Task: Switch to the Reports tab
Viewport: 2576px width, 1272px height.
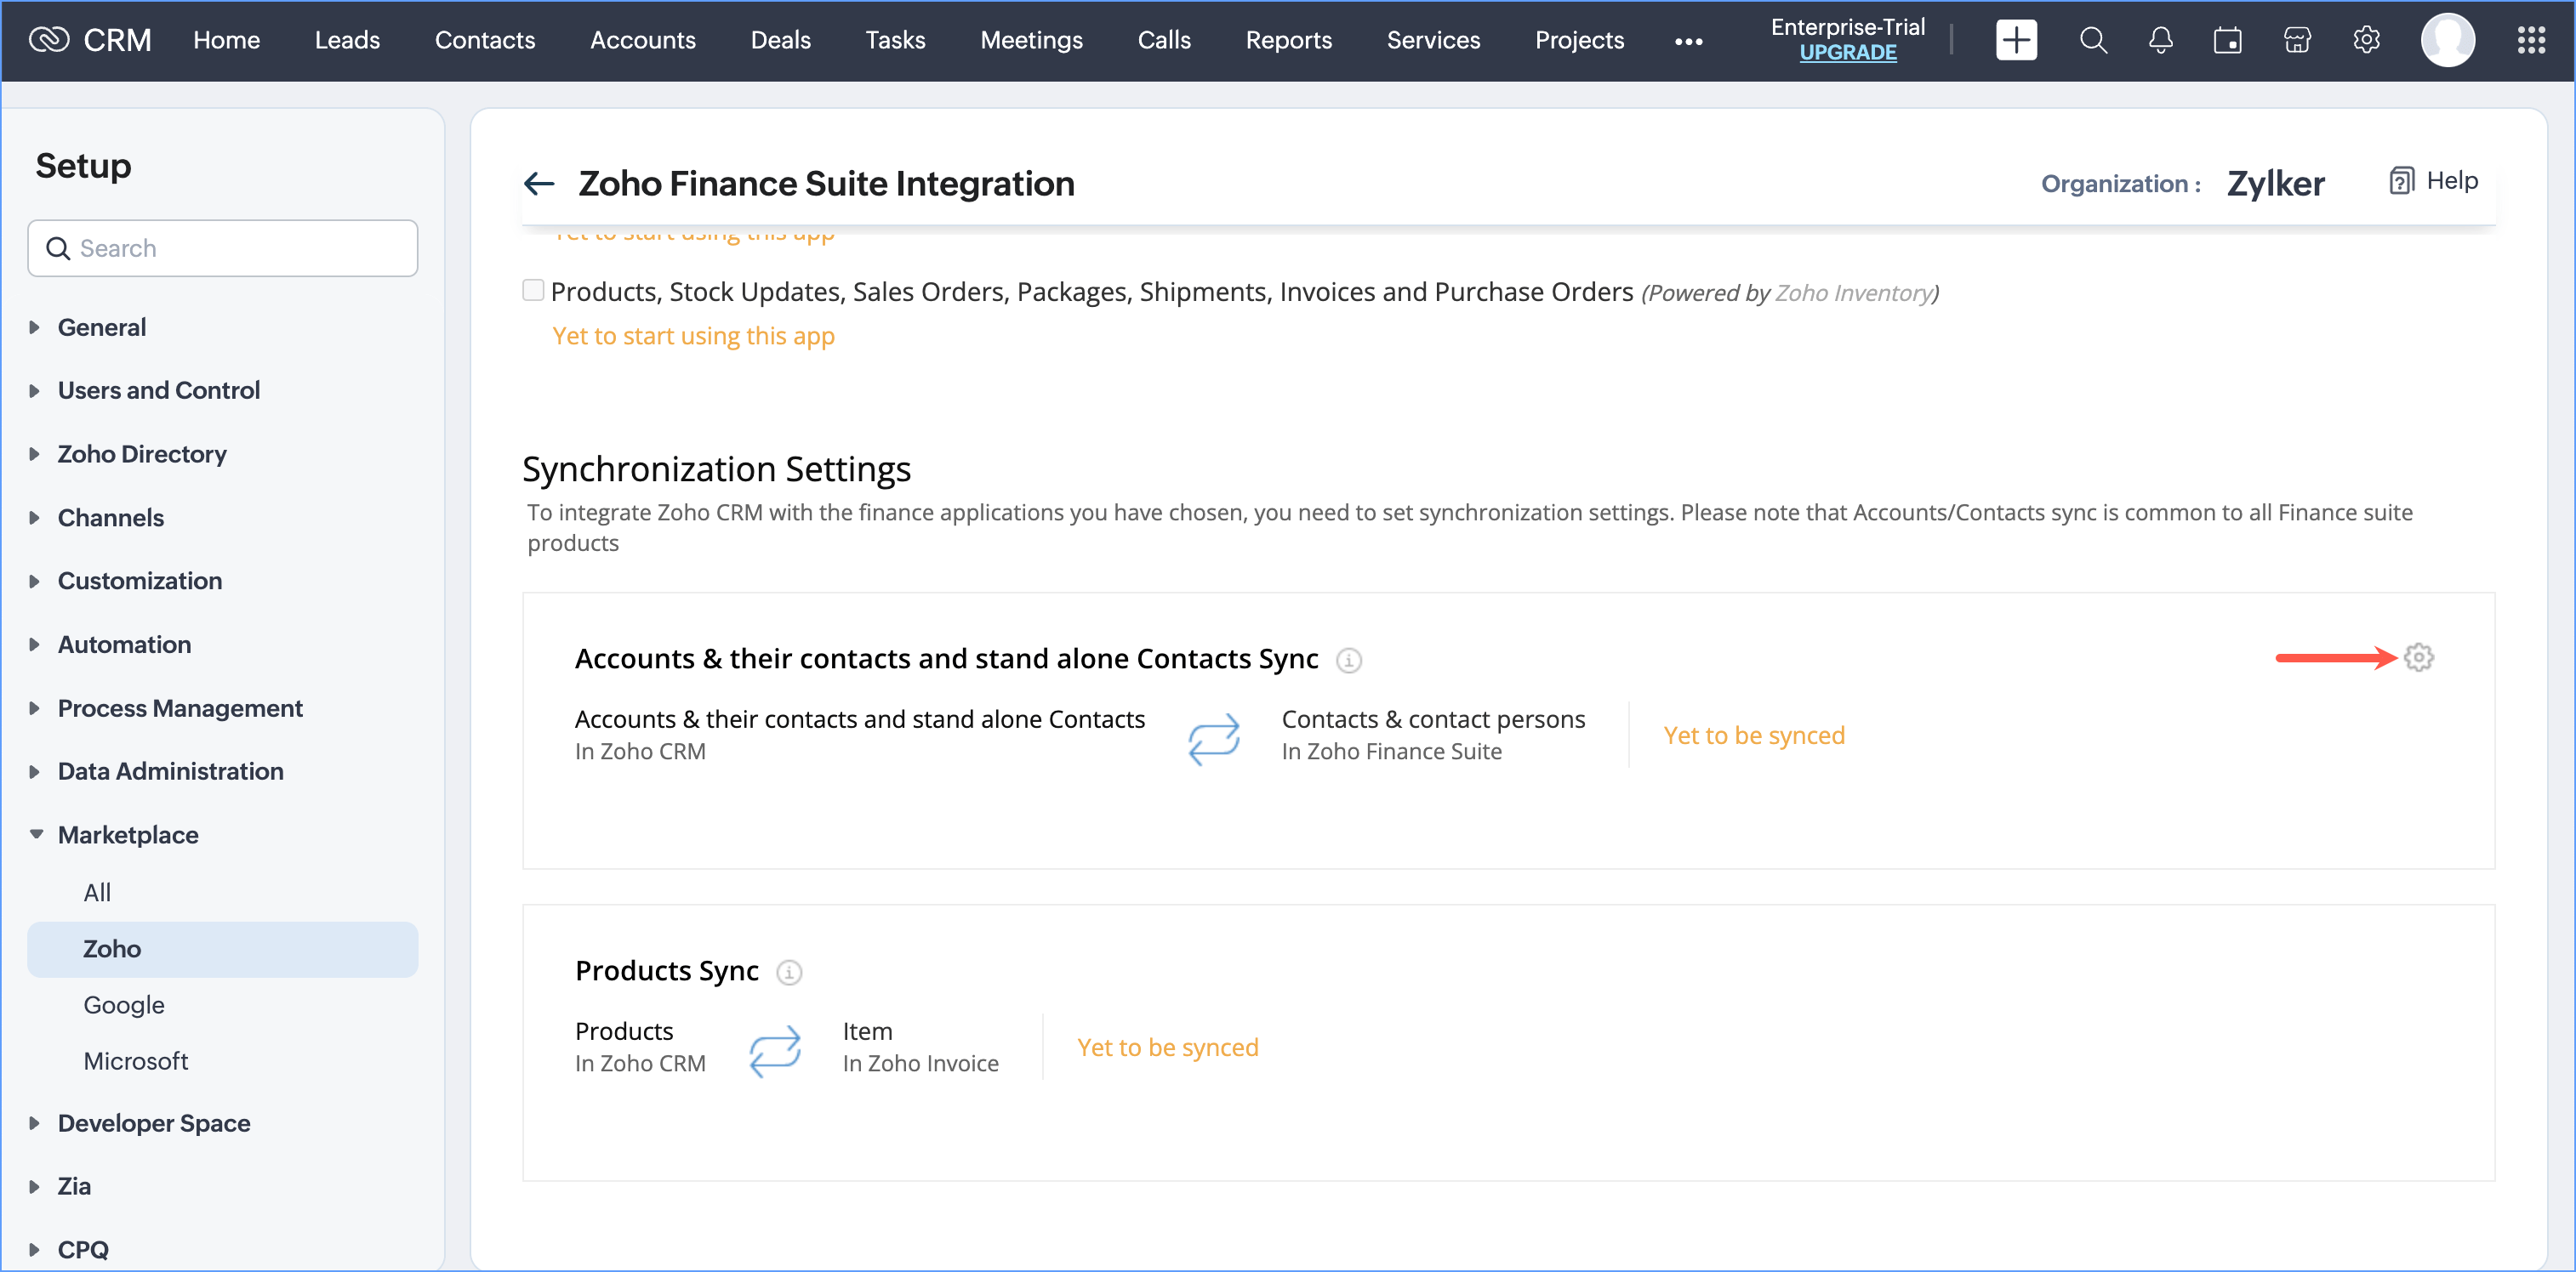Action: [1288, 40]
